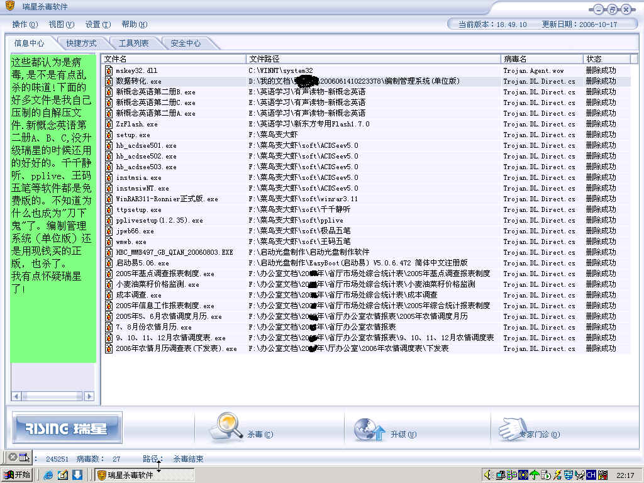Select 2005年基点调查报表制度.exe entry
Image resolution: width=644 pixels, height=483 pixels.
tap(165, 274)
